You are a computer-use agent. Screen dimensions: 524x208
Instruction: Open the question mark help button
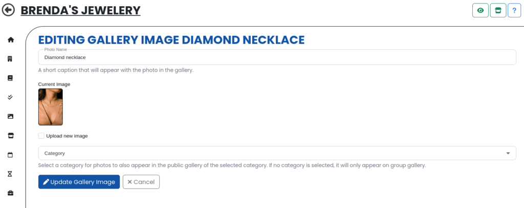click(x=514, y=10)
